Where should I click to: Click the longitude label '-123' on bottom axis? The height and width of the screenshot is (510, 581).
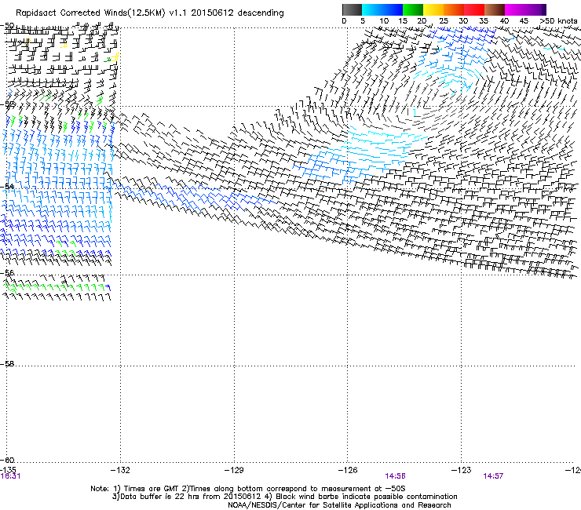[462, 470]
